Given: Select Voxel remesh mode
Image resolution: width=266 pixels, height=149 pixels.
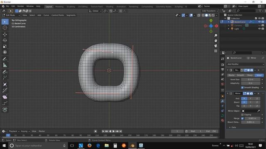Looking at the screenshot, I should click(x=259, y=75).
